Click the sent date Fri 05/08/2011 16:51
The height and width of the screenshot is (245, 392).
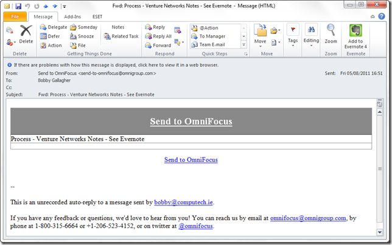click(x=361, y=74)
